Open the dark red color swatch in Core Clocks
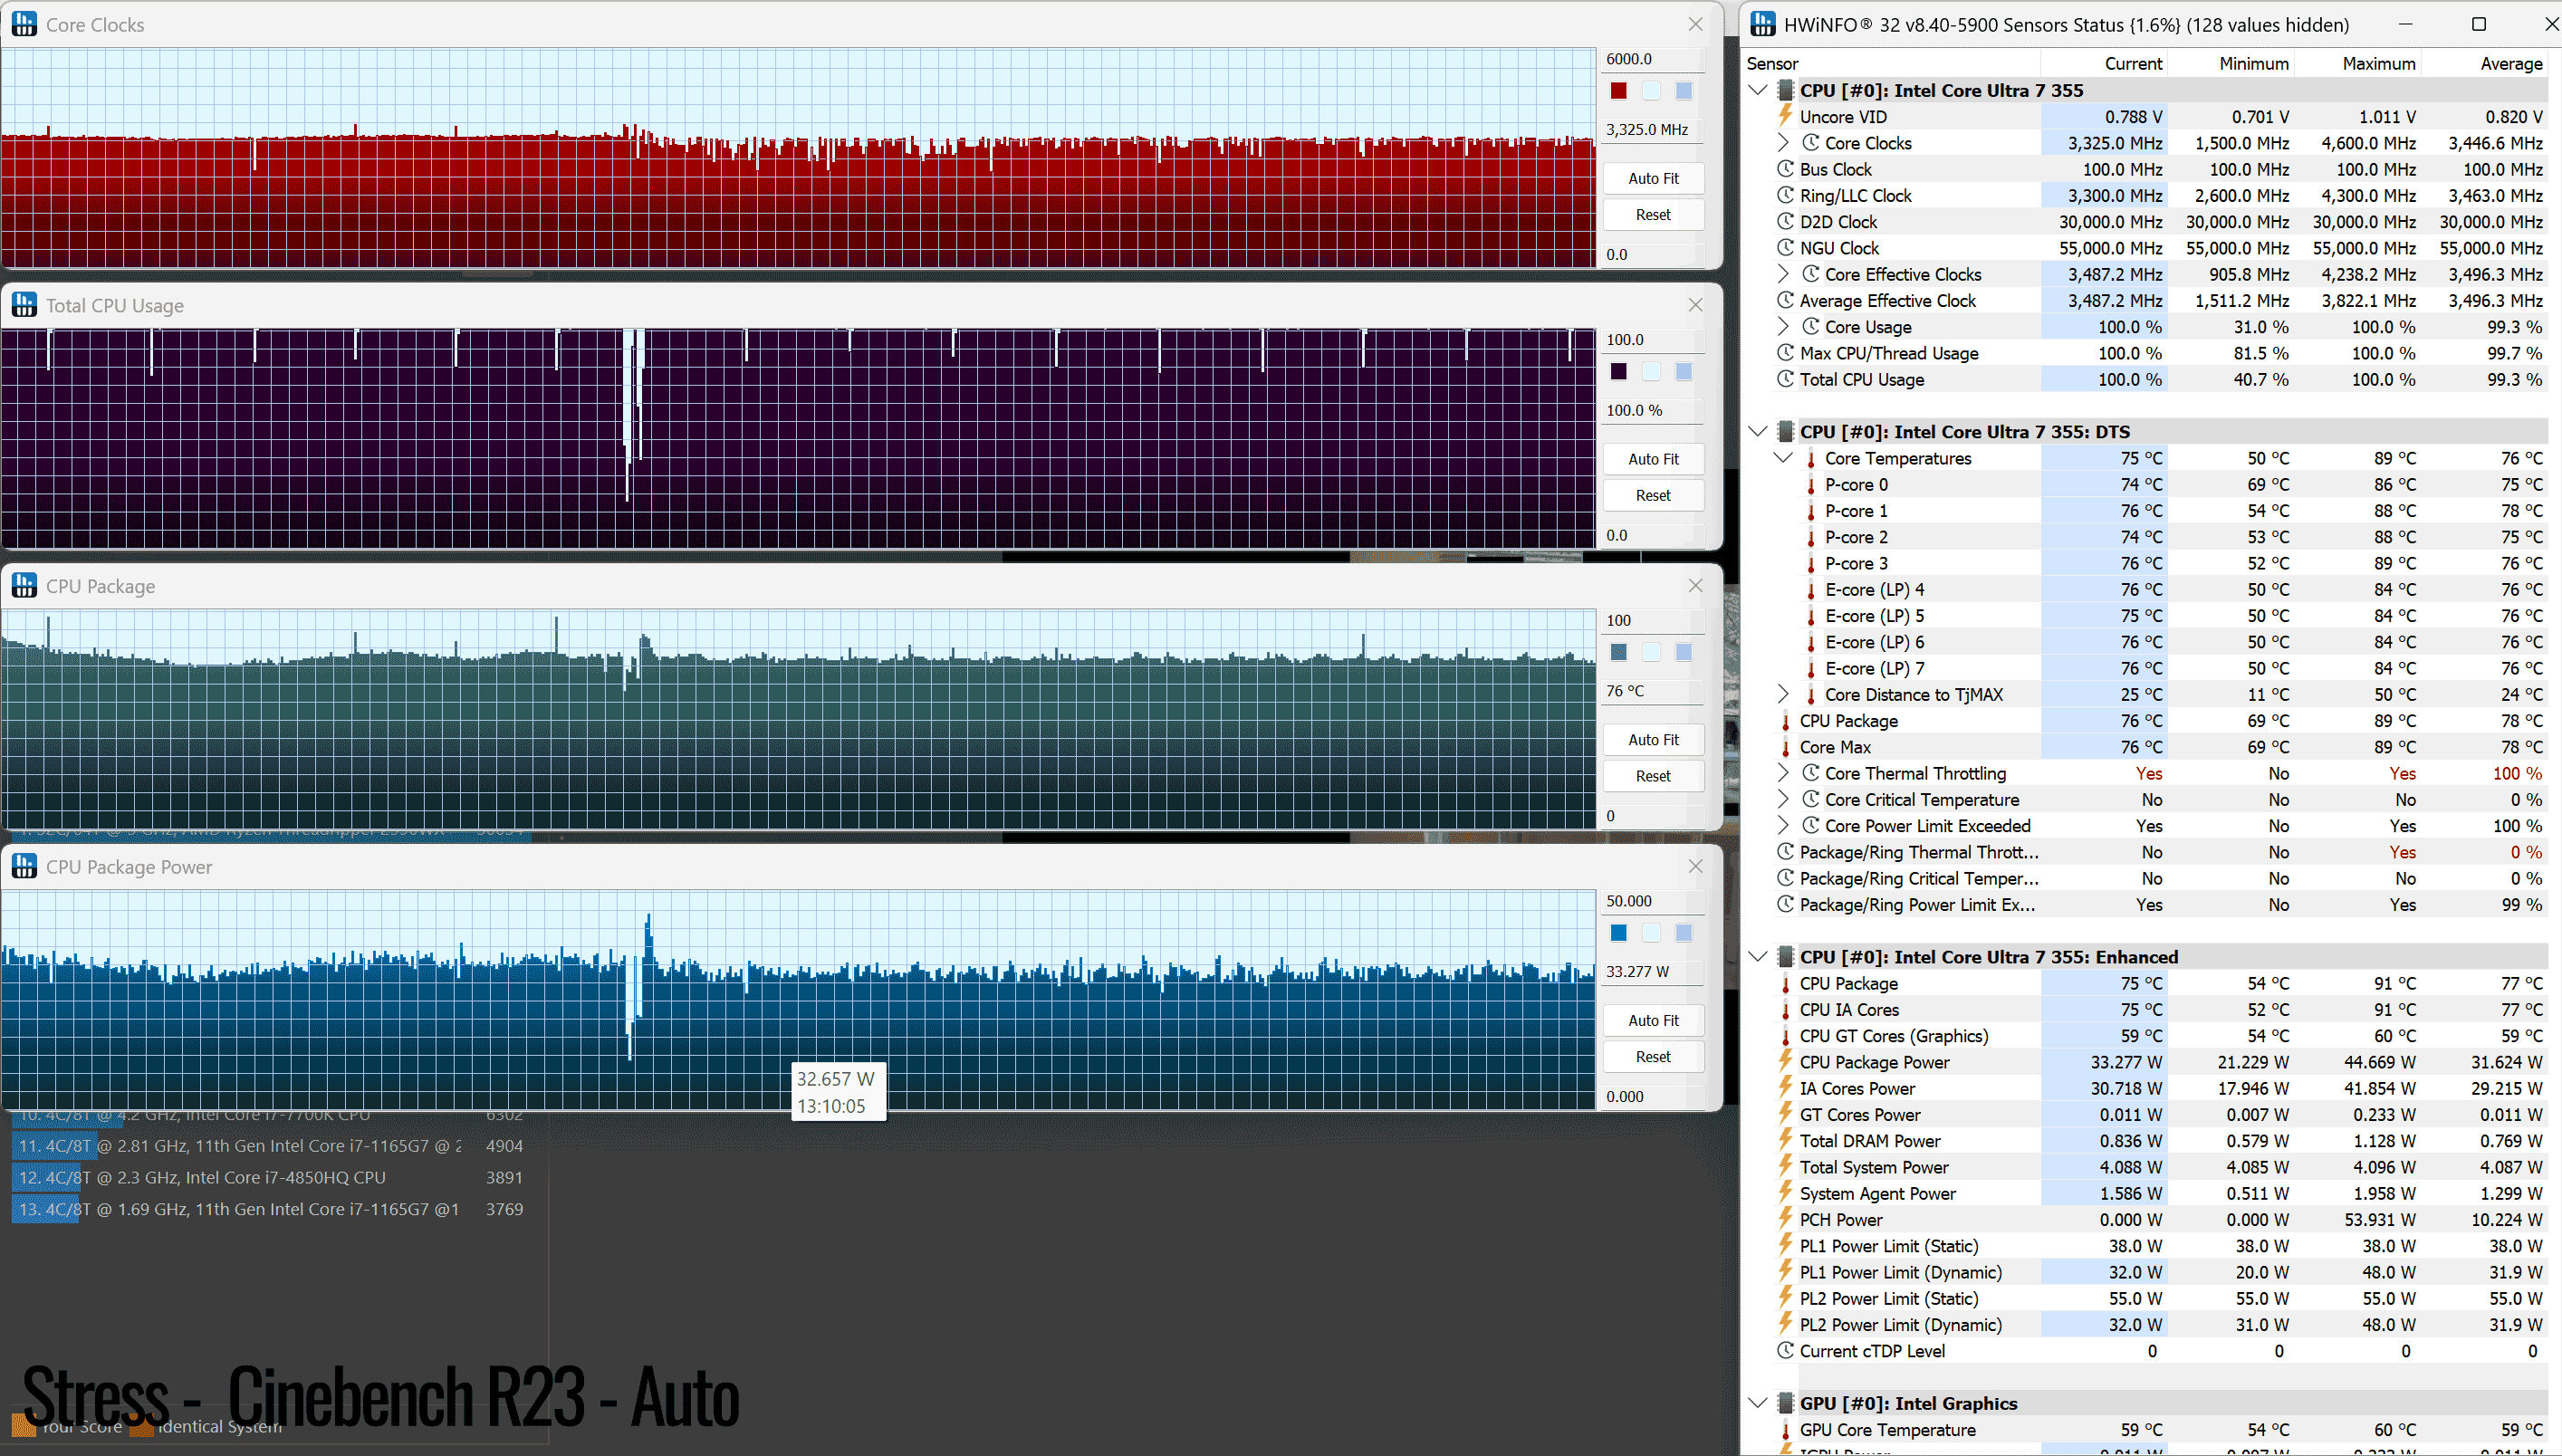This screenshot has width=2562, height=1456. (x=1619, y=91)
